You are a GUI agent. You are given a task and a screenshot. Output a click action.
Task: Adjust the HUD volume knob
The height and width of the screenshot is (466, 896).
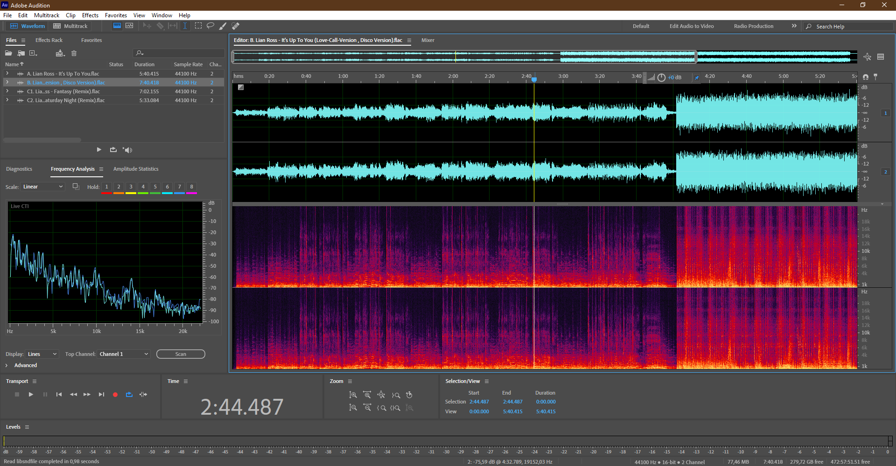[x=661, y=77]
